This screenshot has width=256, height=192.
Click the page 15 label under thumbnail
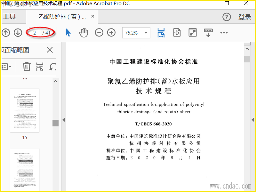[25, 138]
